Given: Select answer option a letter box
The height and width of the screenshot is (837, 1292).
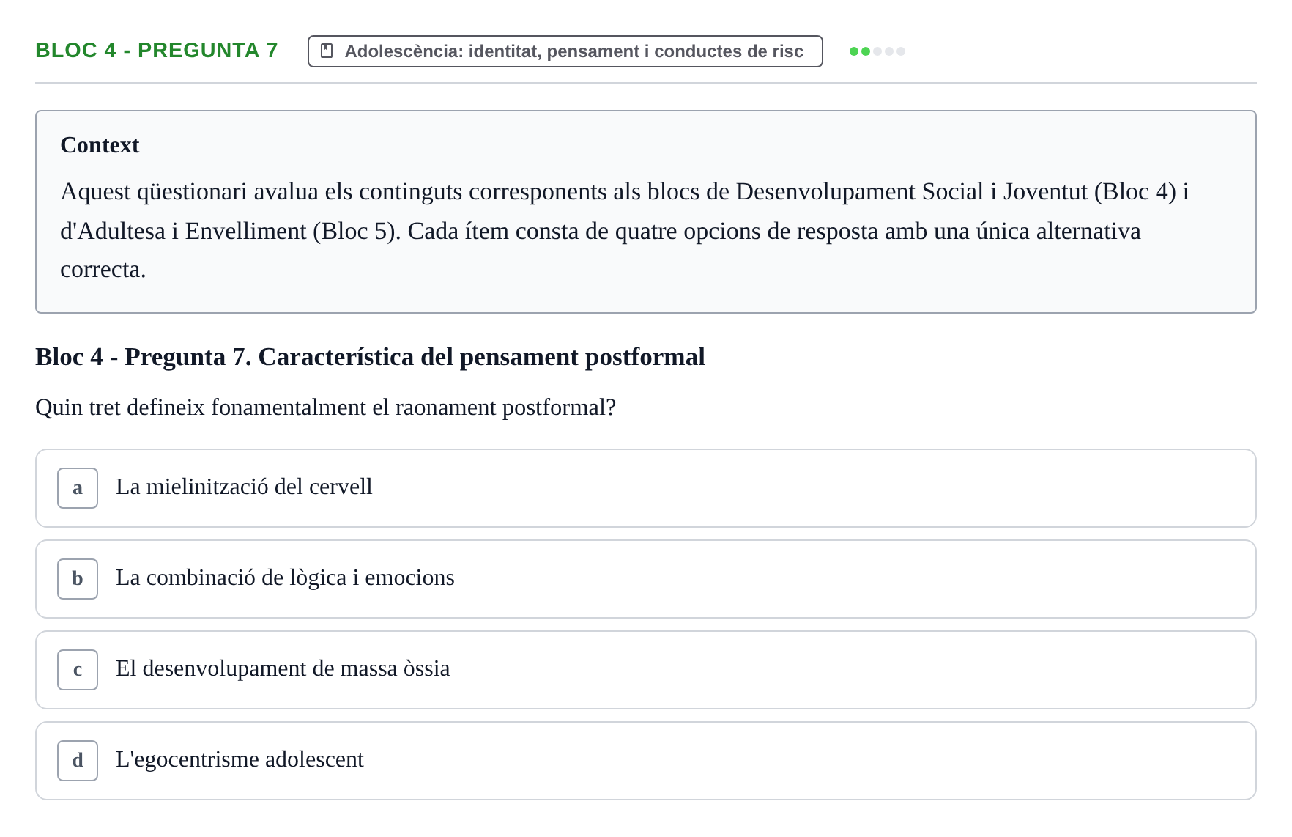Looking at the screenshot, I should click(x=78, y=488).
